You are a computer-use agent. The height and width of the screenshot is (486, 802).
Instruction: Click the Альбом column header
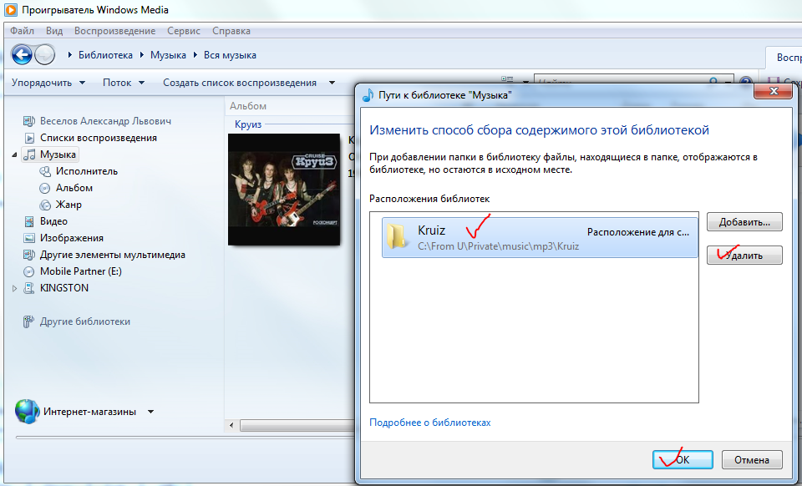pyautogui.click(x=248, y=106)
